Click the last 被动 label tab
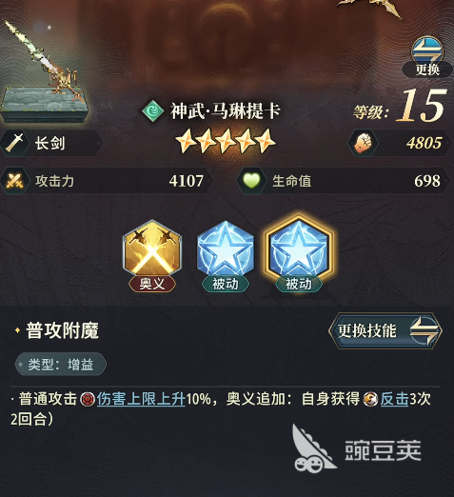 tap(299, 284)
